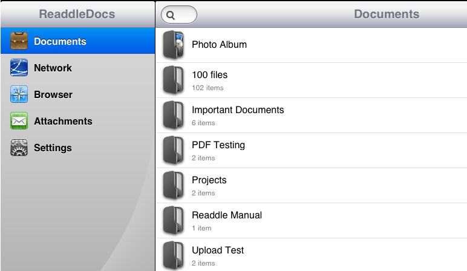The width and height of the screenshot is (467, 271).
Task: Click the Photo Album folder icon
Action: (174, 45)
